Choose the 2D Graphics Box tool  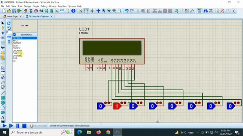click(x=3, y=98)
